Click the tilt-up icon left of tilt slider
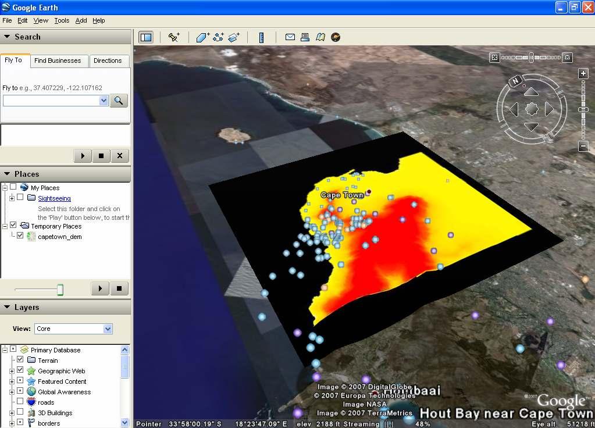Image resolution: width=595 pixels, height=428 pixels. (x=494, y=58)
